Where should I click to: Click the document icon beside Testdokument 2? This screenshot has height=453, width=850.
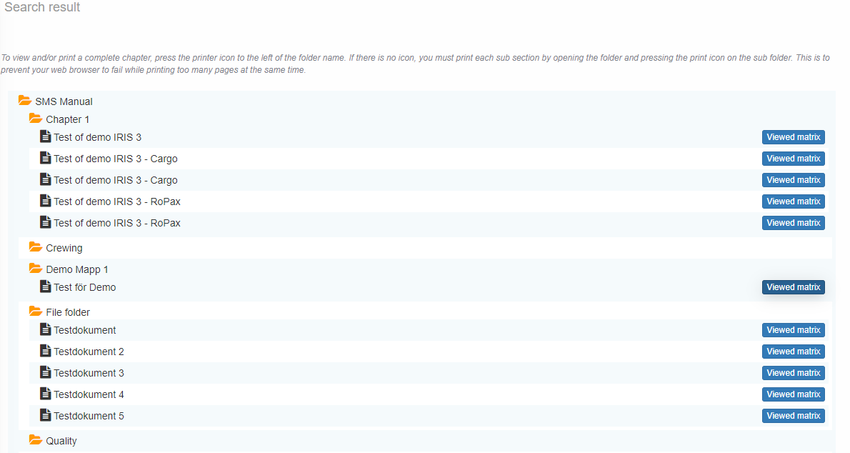point(46,351)
